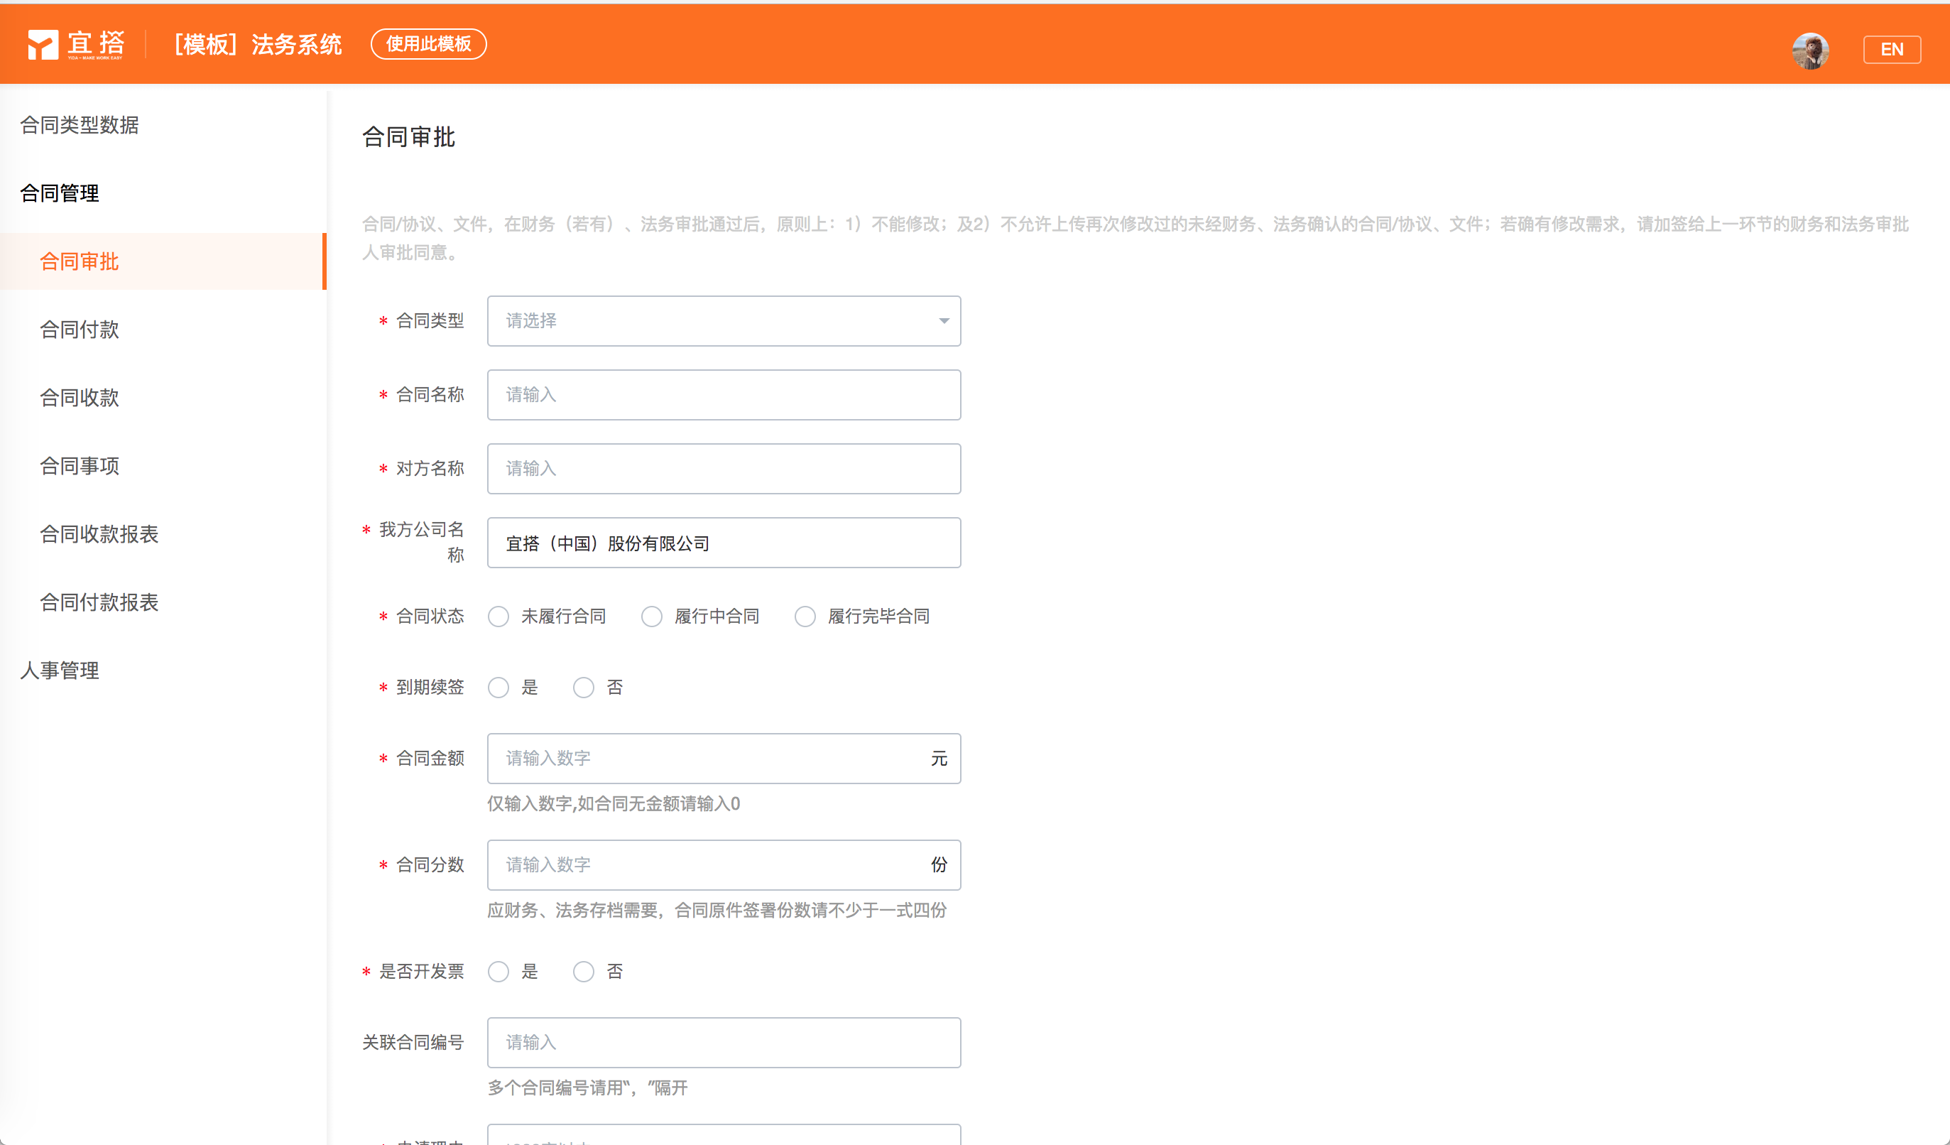Click the 关联合同编号 text field
The image size is (1950, 1145).
[724, 1043]
